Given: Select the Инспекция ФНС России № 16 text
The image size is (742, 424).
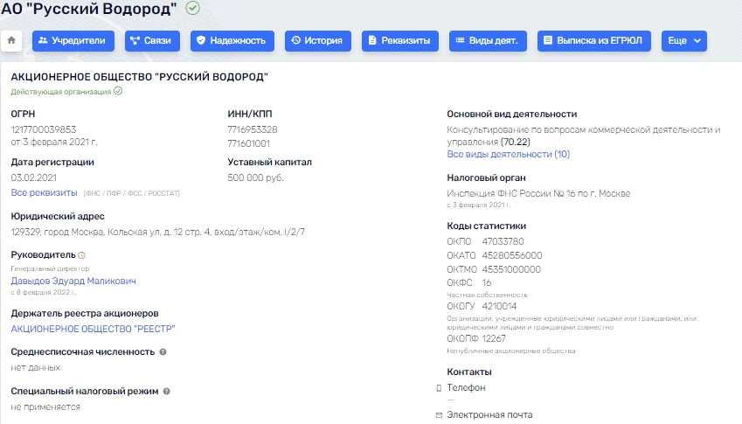Looking at the screenshot, I should [x=538, y=193].
